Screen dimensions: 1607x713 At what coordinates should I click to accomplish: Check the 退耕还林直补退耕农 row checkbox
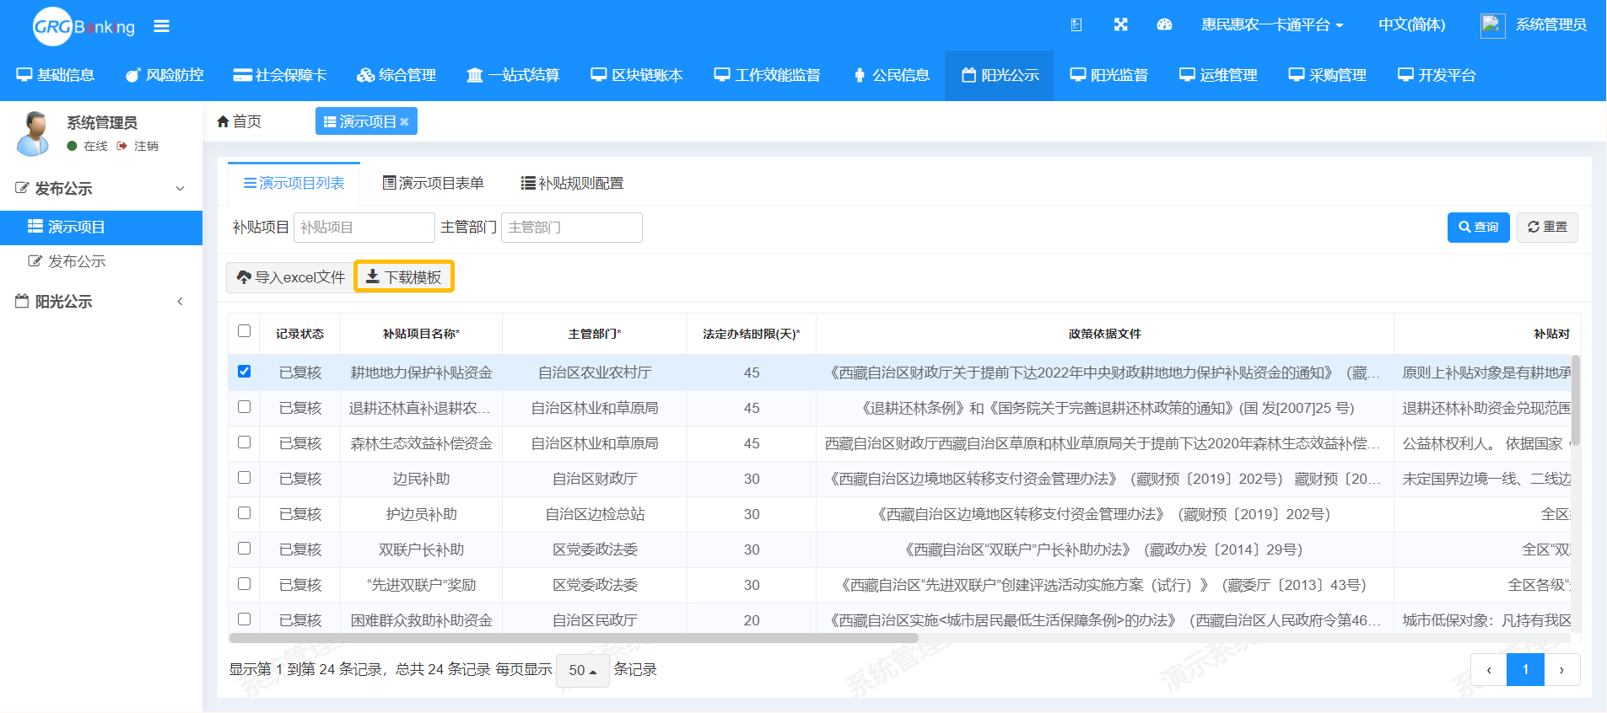pos(244,406)
